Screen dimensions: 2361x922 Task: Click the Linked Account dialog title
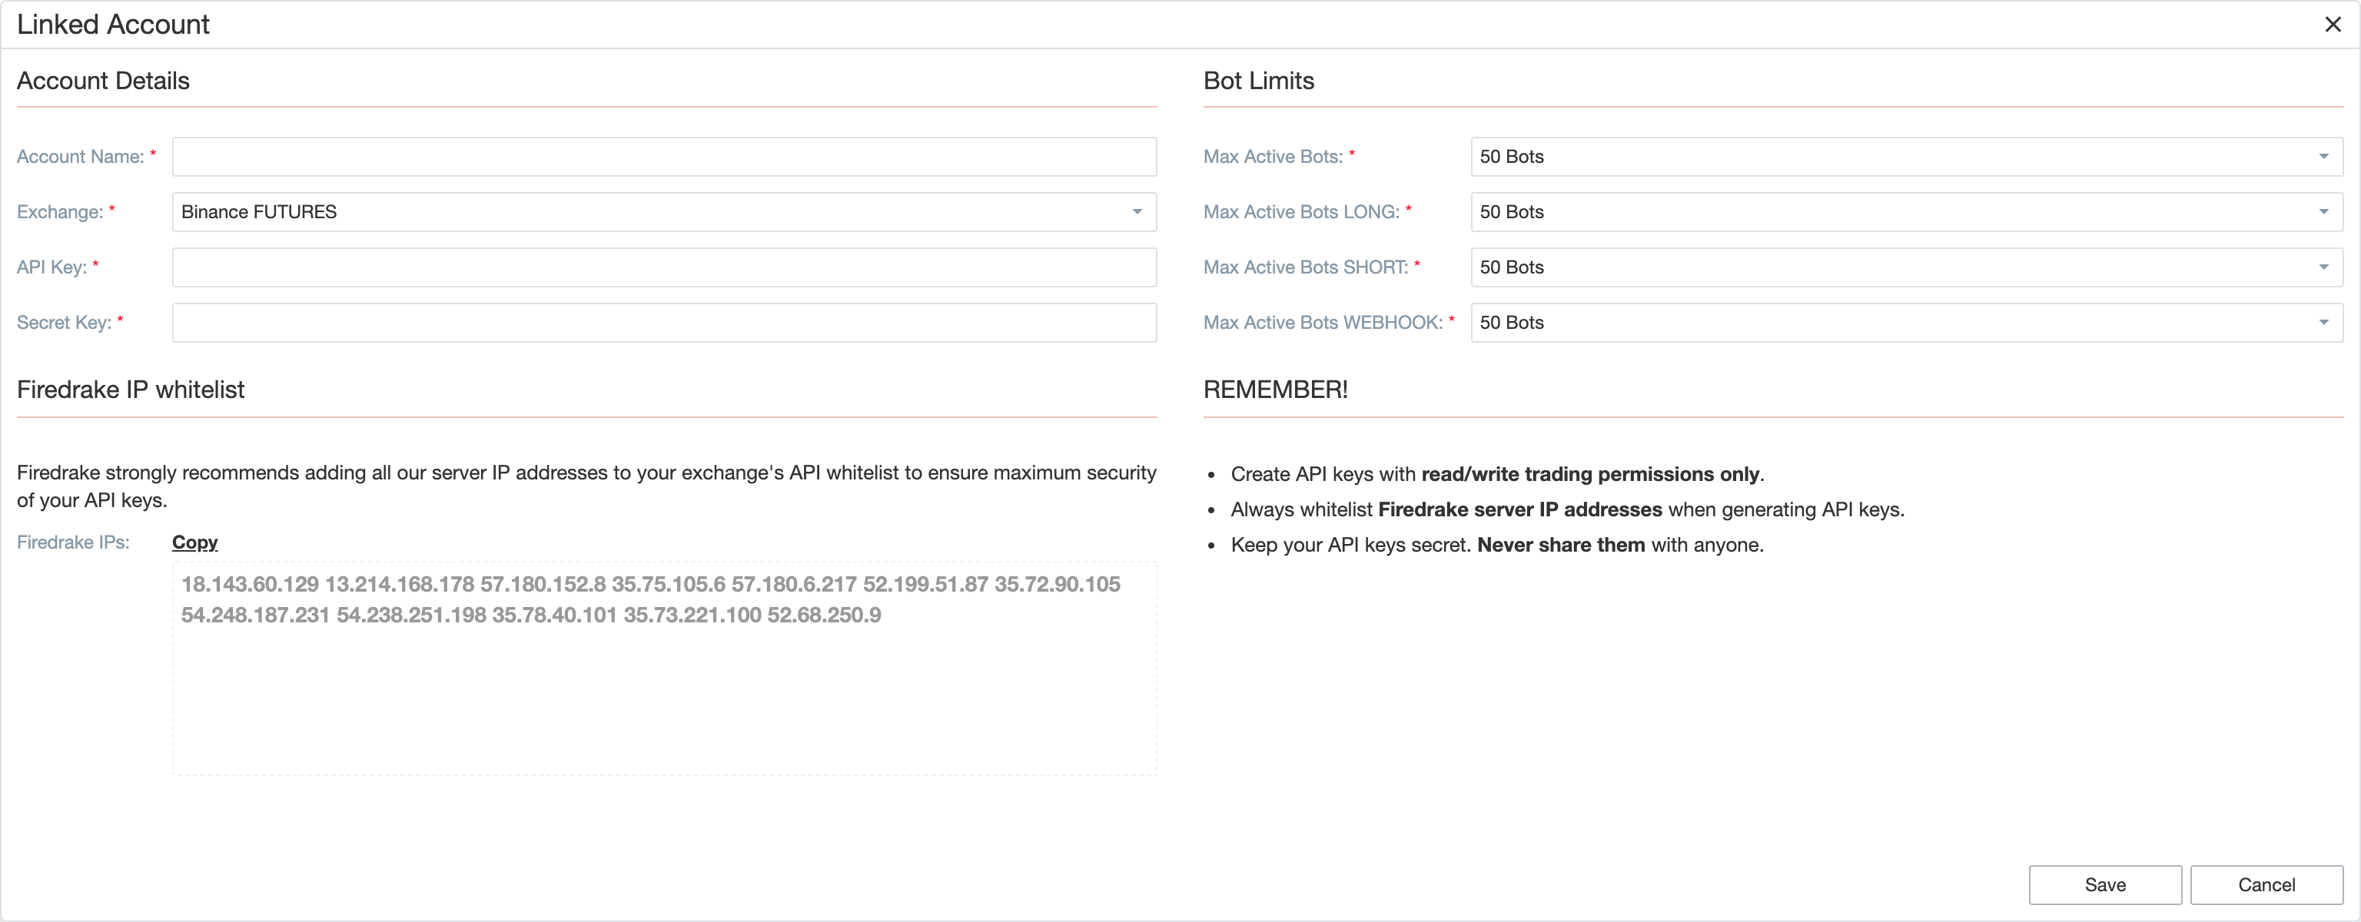click(x=113, y=25)
